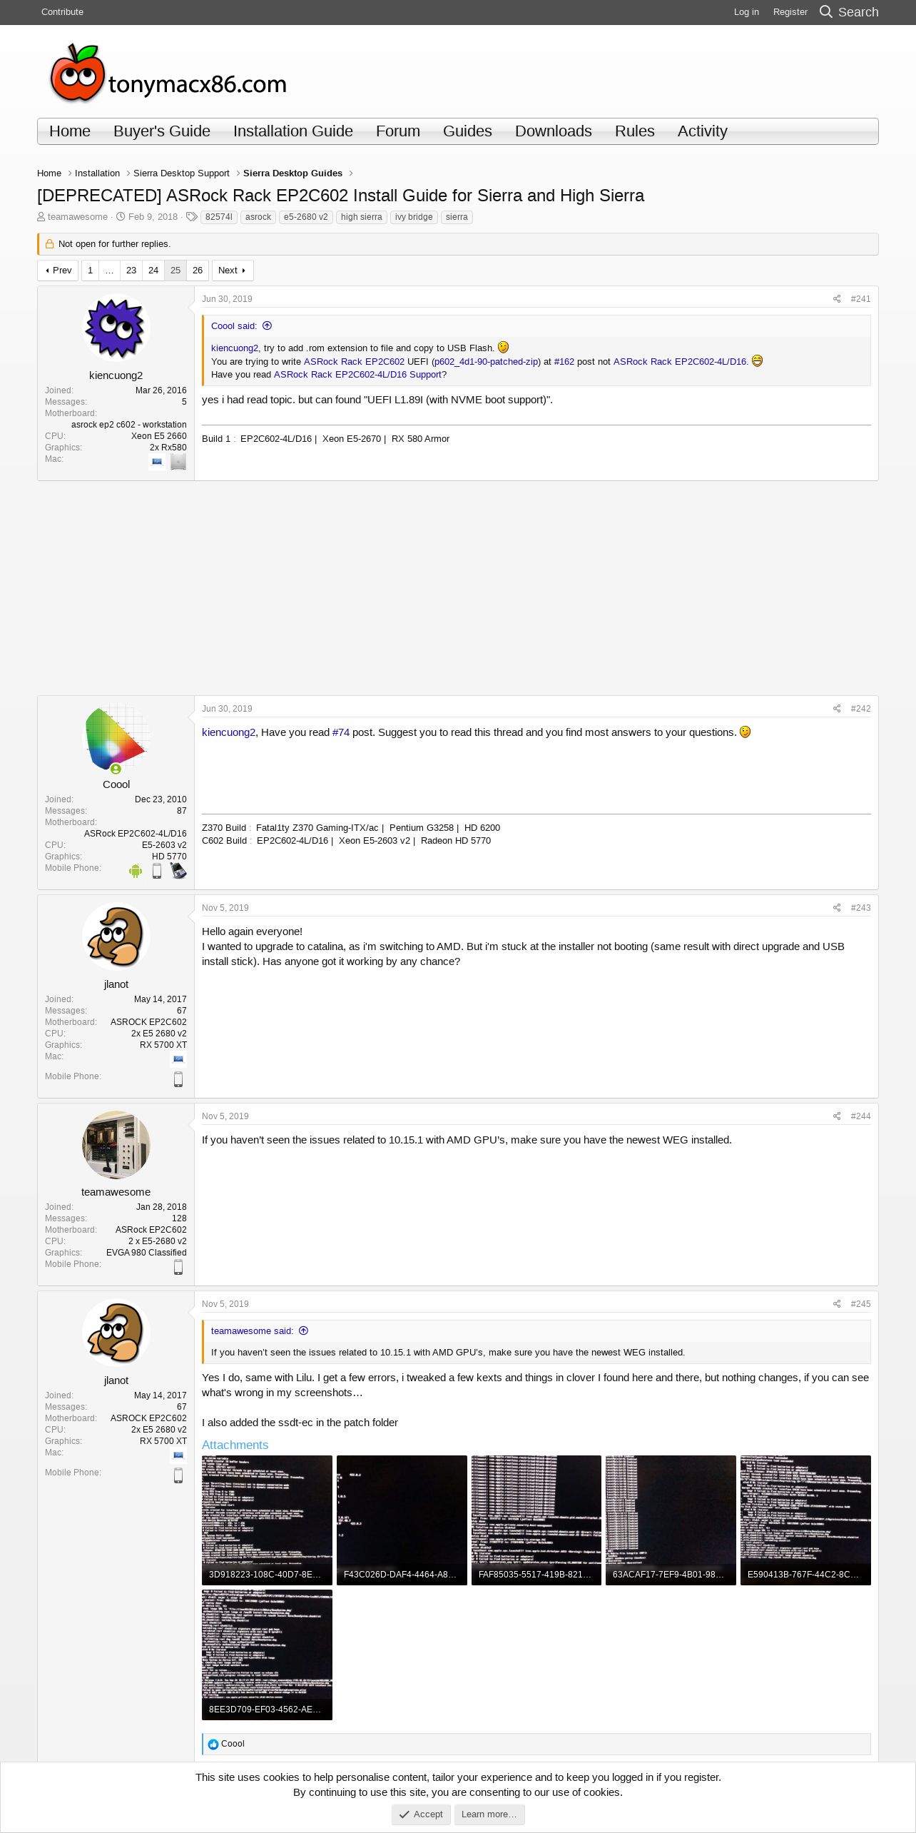Viewport: 916px width, 1833px height.
Task: Open the Home menu item
Action: pos(70,131)
